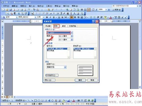Click the Print Layout view button
Screen dimensions: 142x106
pos(7,97)
